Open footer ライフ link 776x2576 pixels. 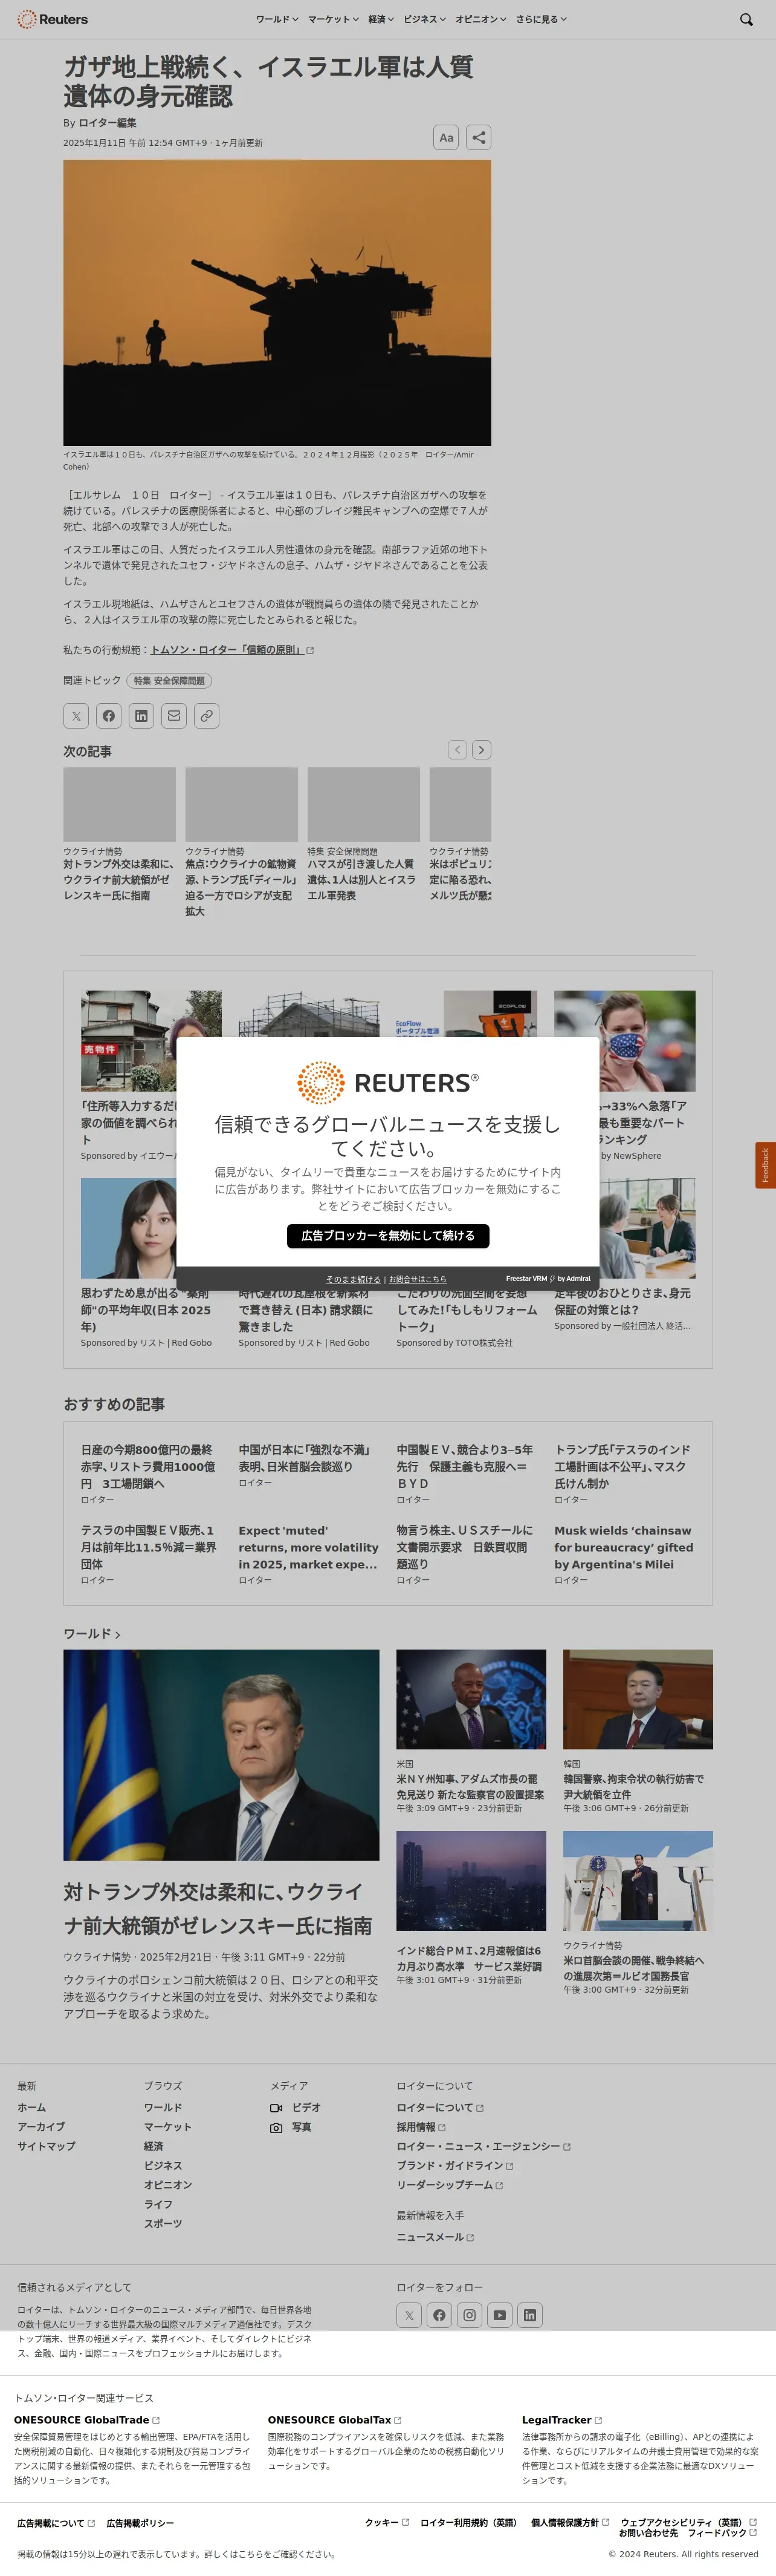158,2204
